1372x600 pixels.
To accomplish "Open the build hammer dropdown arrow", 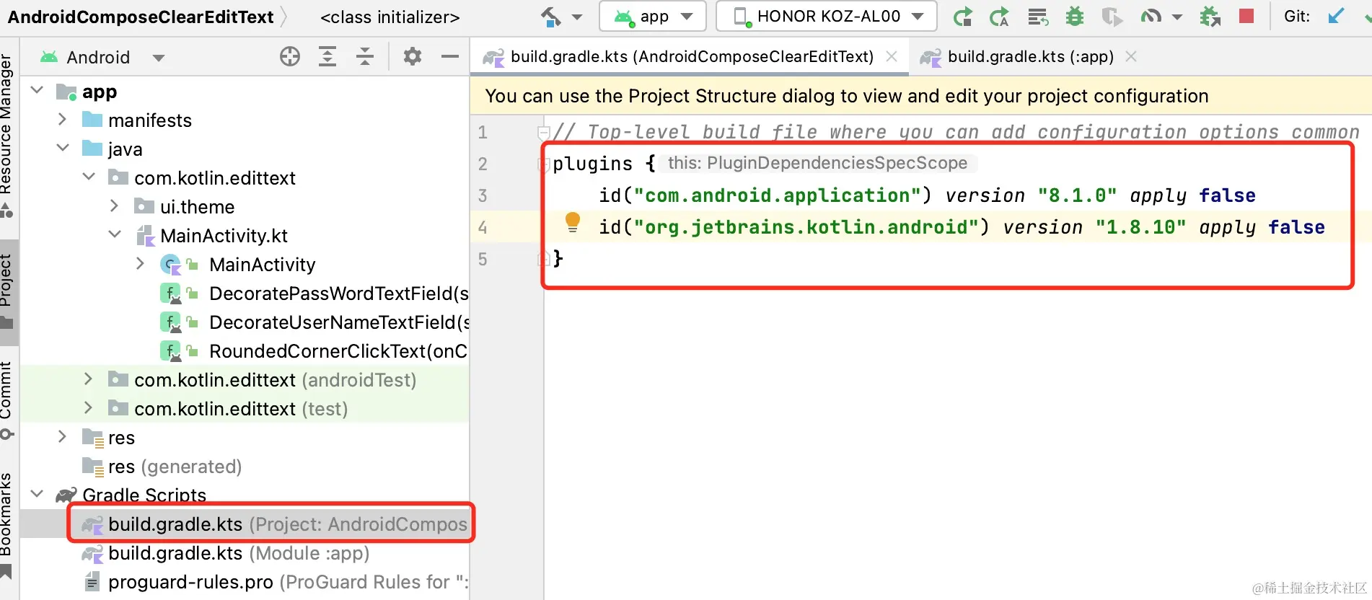I will pyautogui.click(x=577, y=17).
